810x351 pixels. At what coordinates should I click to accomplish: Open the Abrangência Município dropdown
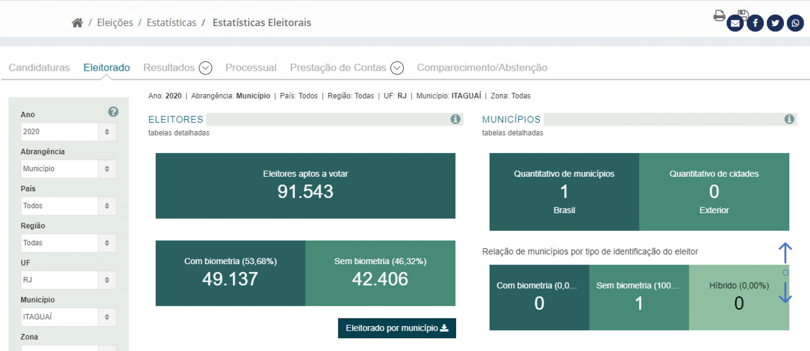point(68,169)
